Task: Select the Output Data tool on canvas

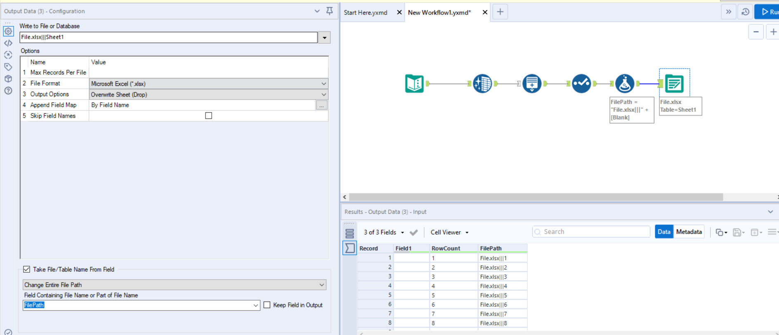Action: click(674, 84)
